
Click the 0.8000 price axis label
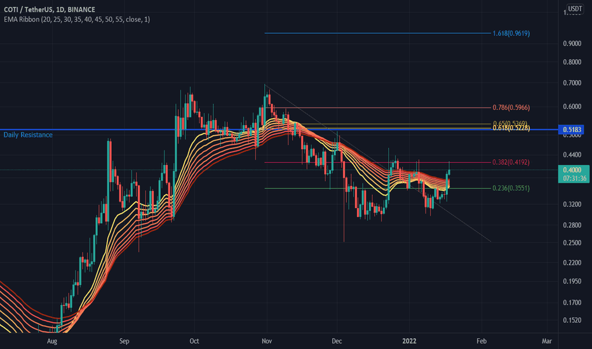coord(572,62)
